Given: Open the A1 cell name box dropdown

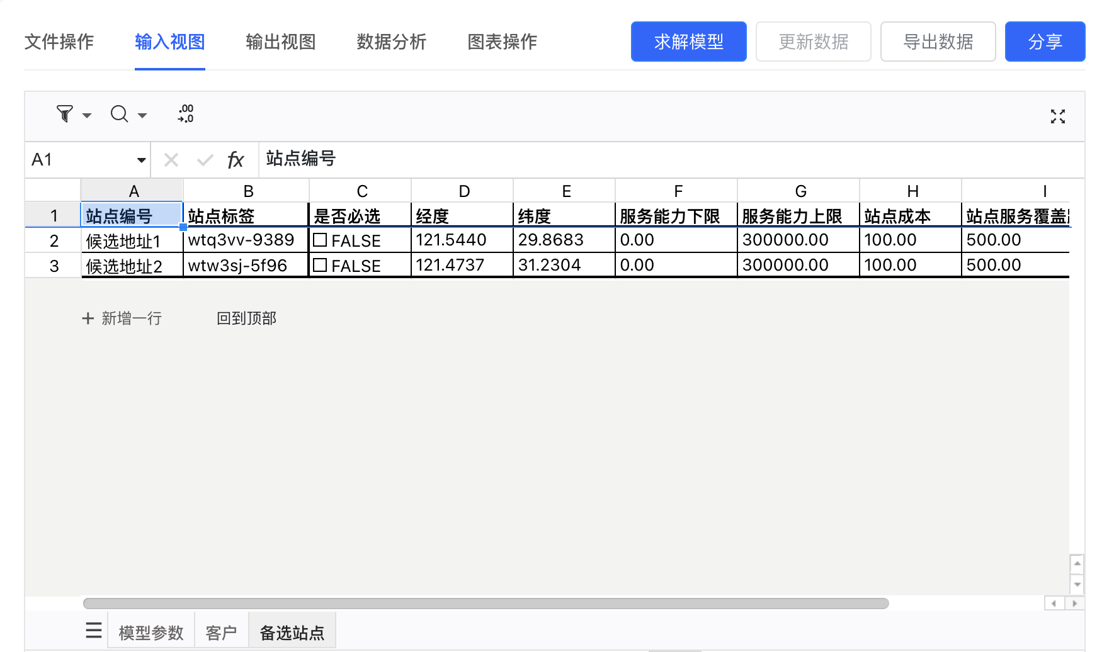Looking at the screenshot, I should (141, 160).
